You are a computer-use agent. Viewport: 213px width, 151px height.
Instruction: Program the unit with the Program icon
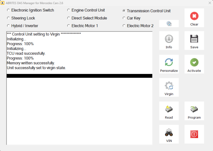click(194, 111)
